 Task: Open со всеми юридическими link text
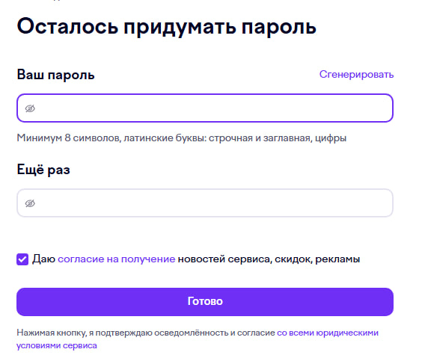(328, 333)
